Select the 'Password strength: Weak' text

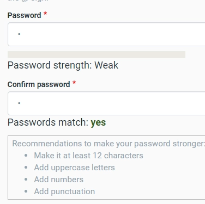click(x=63, y=65)
